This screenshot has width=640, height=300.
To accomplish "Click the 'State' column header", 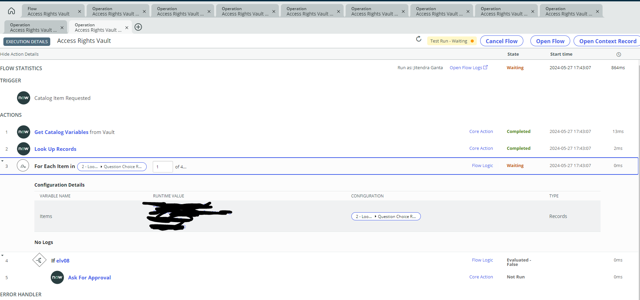I will 513,54.
